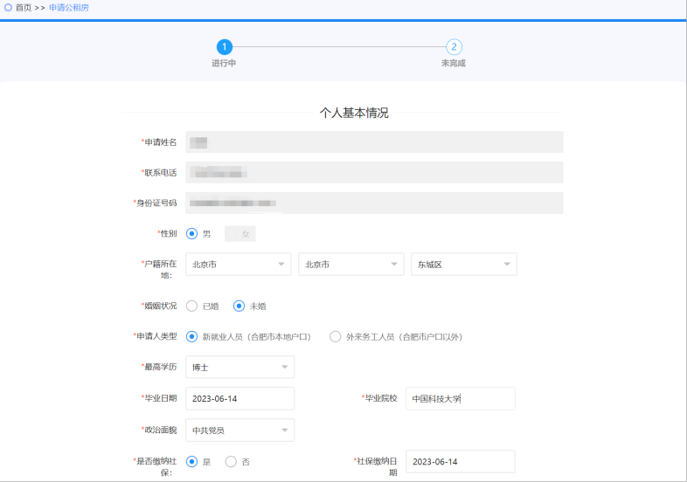Image resolution: width=687 pixels, height=482 pixels.
Task: Select the 男 gender radio button
Action: (x=192, y=234)
